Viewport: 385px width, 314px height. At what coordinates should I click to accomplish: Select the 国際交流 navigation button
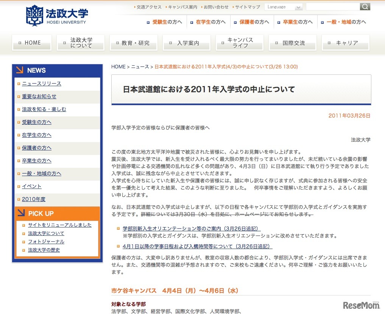tap(293, 43)
